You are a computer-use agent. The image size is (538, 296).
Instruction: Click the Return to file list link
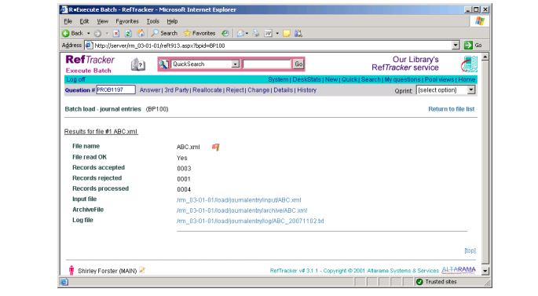(451, 109)
